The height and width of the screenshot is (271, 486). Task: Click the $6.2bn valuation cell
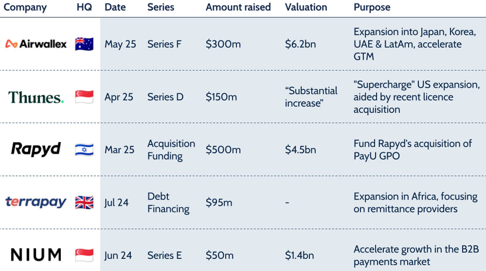(x=300, y=44)
